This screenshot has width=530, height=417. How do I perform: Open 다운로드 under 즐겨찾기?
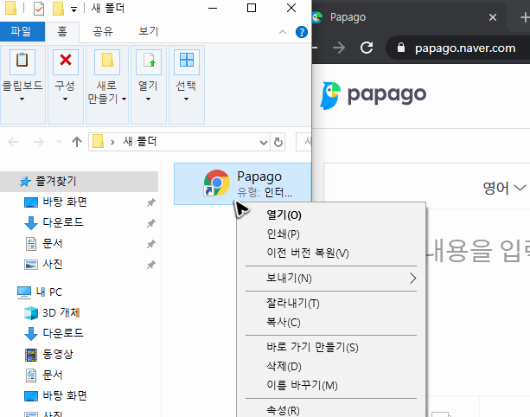(63, 223)
